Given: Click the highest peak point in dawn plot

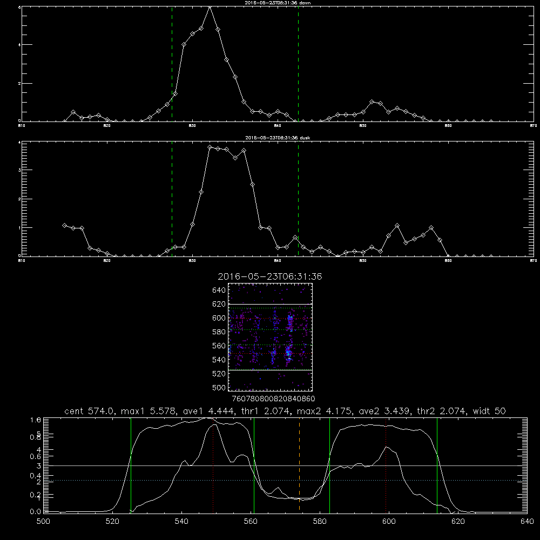Looking at the screenshot, I should (x=210, y=7).
